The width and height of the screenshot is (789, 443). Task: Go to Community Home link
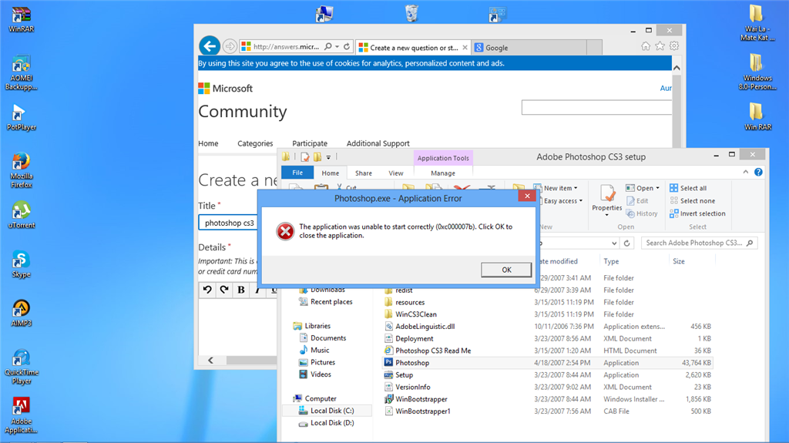pyautogui.click(x=208, y=143)
